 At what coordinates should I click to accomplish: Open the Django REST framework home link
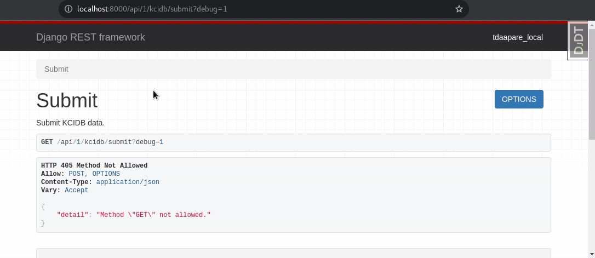90,37
